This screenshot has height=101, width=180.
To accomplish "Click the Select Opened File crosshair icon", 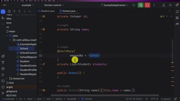I will coord(9,11).
